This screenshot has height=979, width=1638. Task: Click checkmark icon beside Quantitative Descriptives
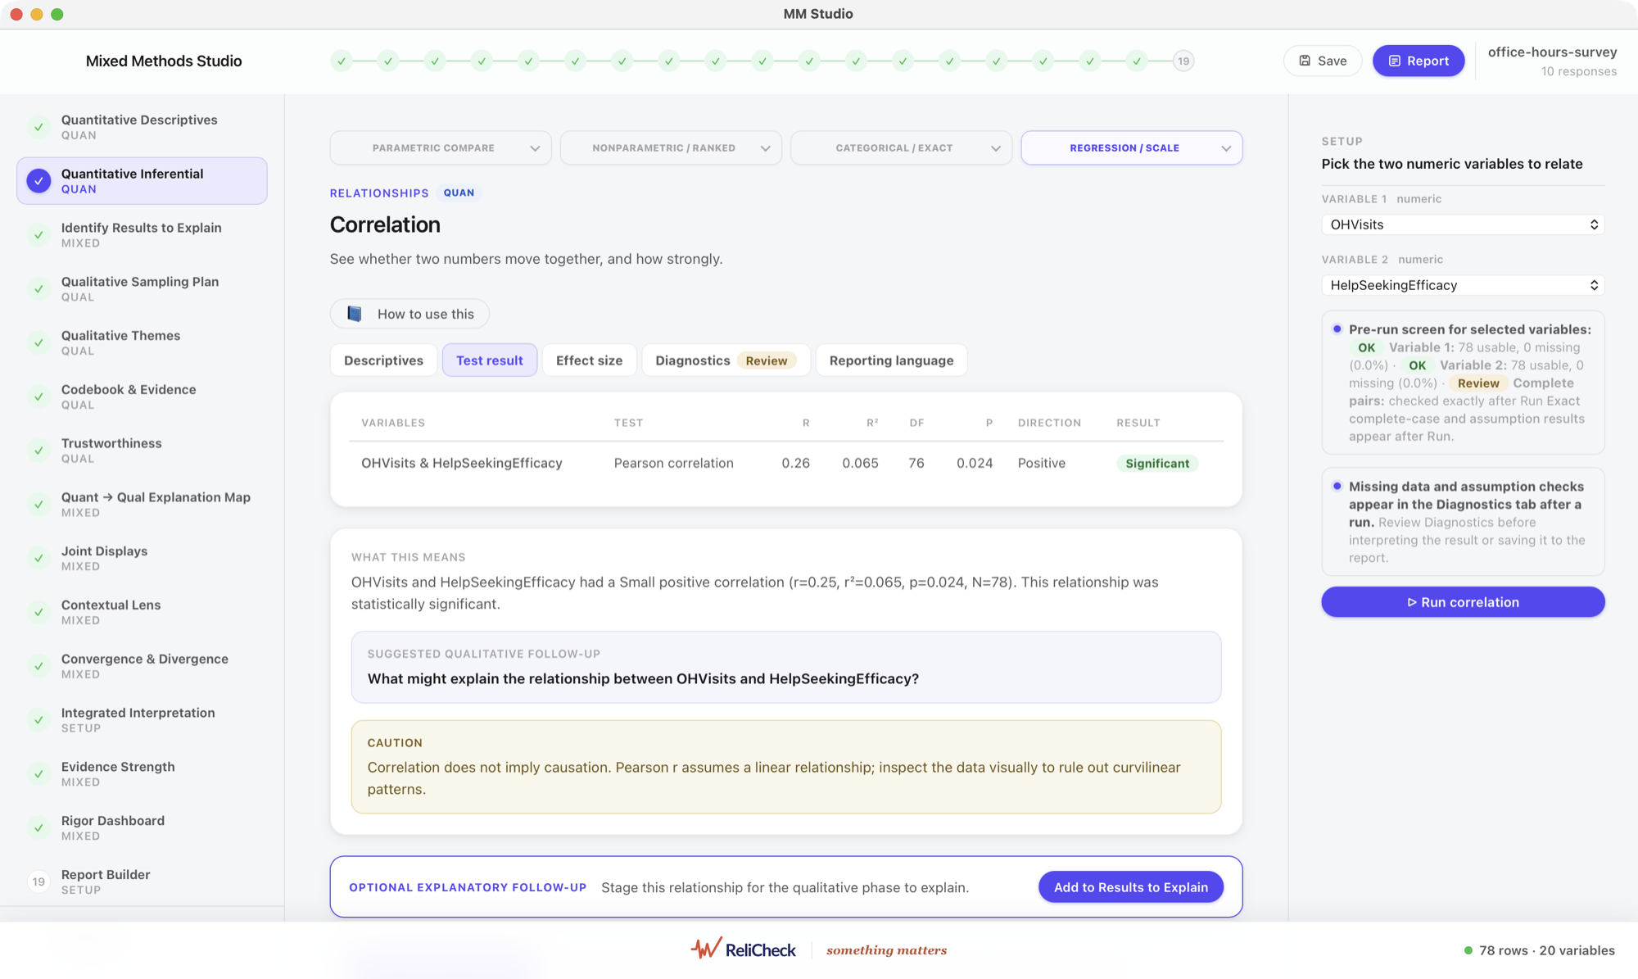click(x=38, y=127)
